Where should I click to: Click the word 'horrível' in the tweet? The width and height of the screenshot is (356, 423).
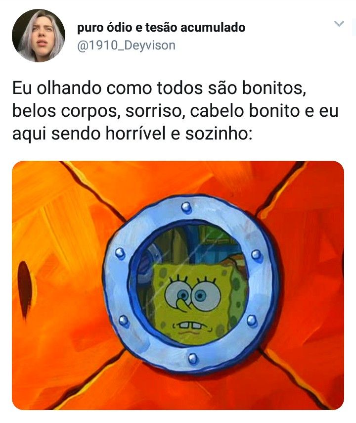(135, 133)
